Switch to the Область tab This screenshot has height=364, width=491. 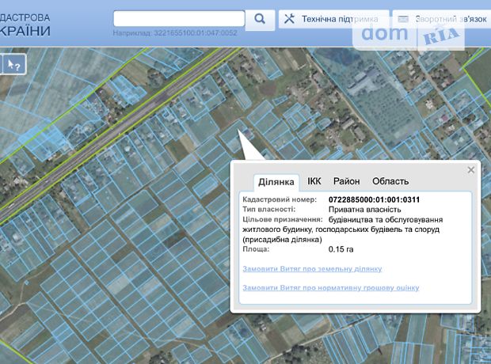click(x=390, y=181)
